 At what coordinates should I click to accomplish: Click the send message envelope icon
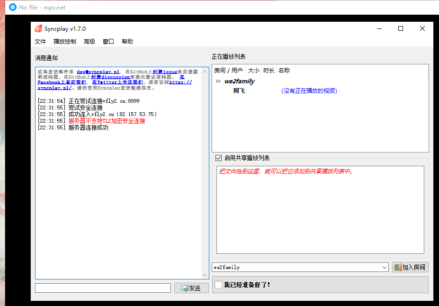tap(184, 288)
